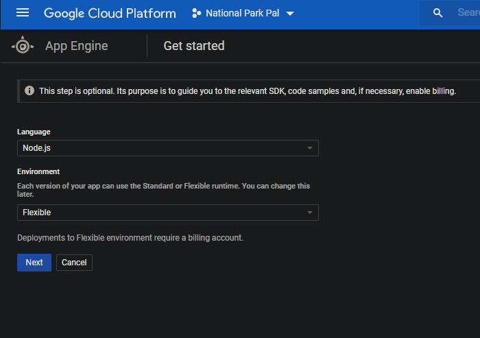This screenshot has height=338, width=480.
Task: Click the 'This step is optional' notice text
Action: tap(248, 91)
